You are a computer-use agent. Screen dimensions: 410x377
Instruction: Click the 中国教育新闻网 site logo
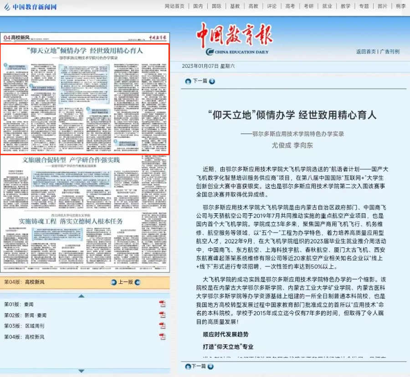(30, 6)
